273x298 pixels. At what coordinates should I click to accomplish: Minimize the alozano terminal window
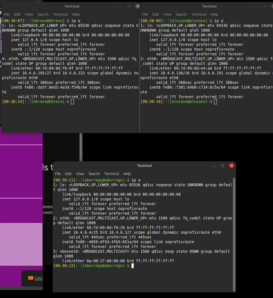tap(256, 6)
